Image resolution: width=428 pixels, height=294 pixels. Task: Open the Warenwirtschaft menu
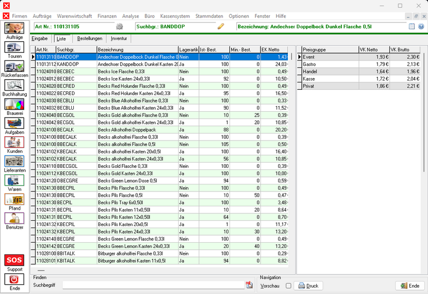coord(74,16)
